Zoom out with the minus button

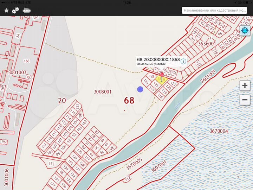coord(245,100)
